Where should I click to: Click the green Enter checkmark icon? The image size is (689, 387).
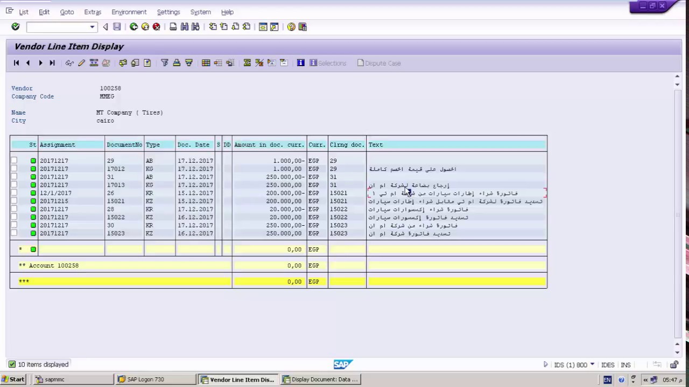15,27
